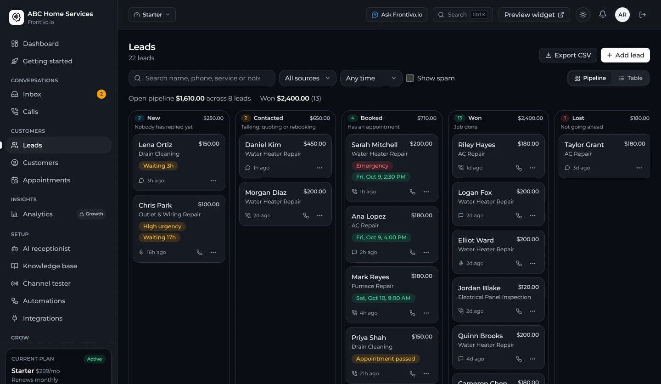Viewport: 661px width, 384px height.
Task: Go to Integrations in the sidebar
Action: pos(59,318)
